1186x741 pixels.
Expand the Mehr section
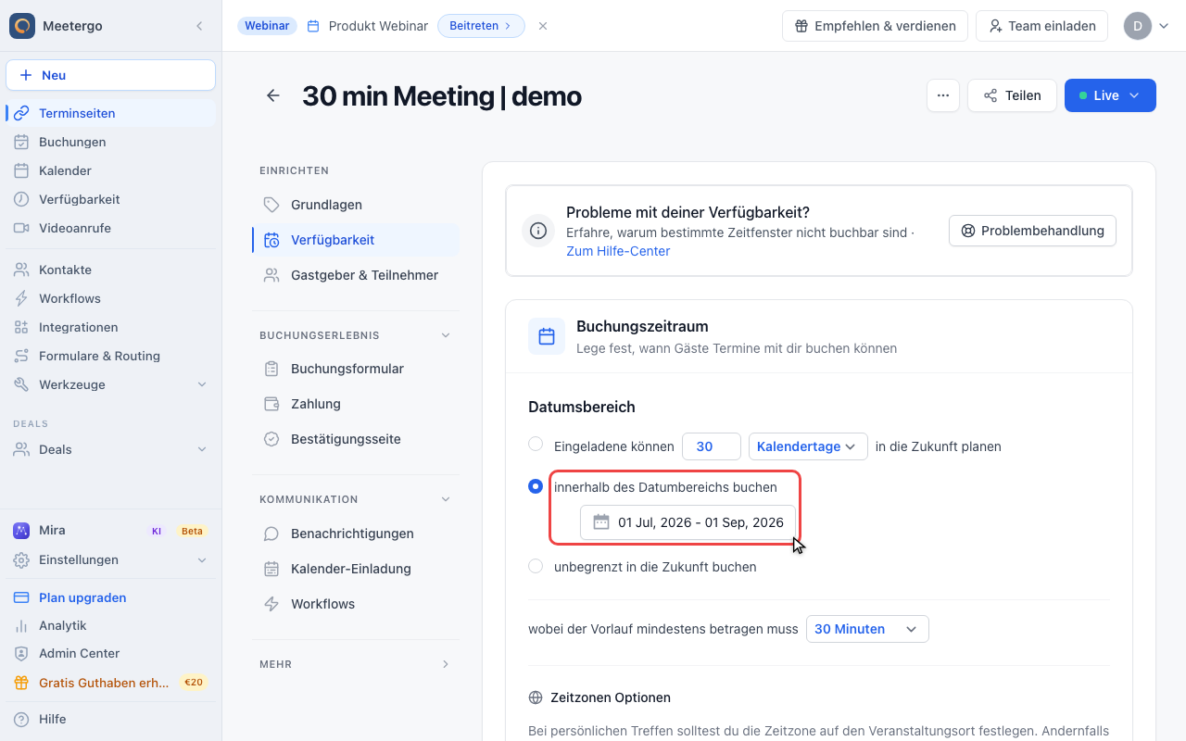coord(446,664)
